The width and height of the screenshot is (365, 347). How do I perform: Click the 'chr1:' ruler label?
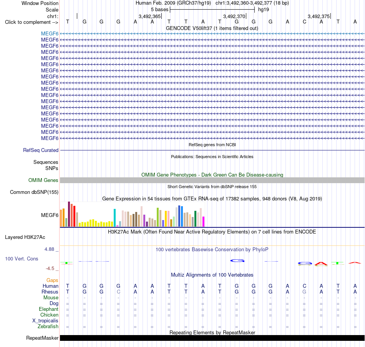click(53, 16)
